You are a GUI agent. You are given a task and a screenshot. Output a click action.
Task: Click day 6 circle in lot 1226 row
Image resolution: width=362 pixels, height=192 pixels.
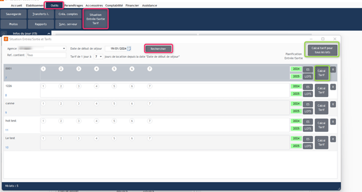132,86
